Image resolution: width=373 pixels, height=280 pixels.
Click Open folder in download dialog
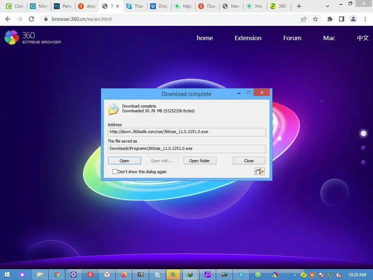pos(200,161)
